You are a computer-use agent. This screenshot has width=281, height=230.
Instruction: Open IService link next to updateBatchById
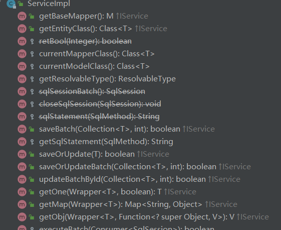tap(224, 179)
